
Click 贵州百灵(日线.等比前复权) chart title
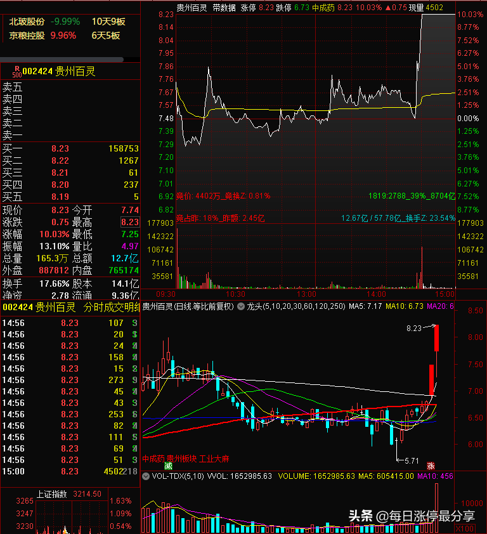pos(188,306)
